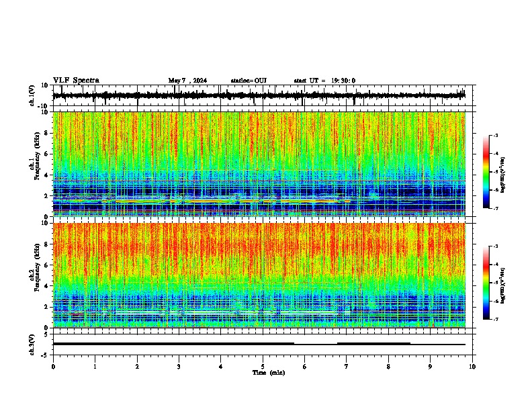The height and width of the screenshot is (411, 532).
Task: Click the ch.2 colorbar log(PSD) units label
Action: click(503, 285)
